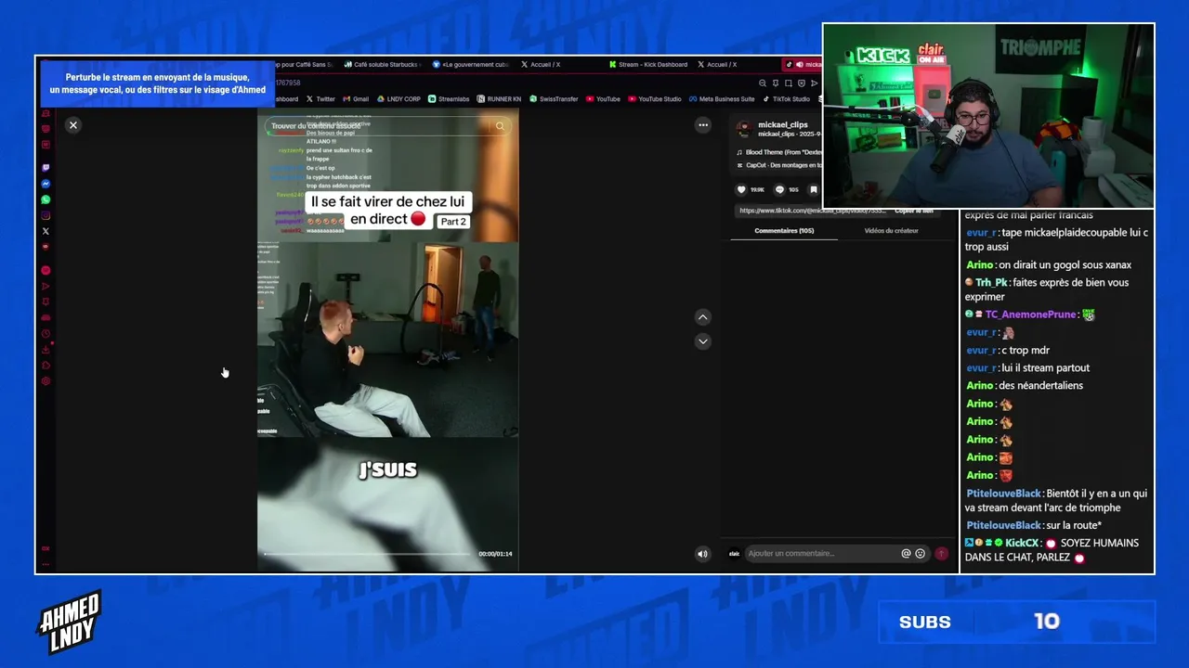The image size is (1189, 668).
Task: Open the mickael_clips username link
Action: click(x=783, y=124)
